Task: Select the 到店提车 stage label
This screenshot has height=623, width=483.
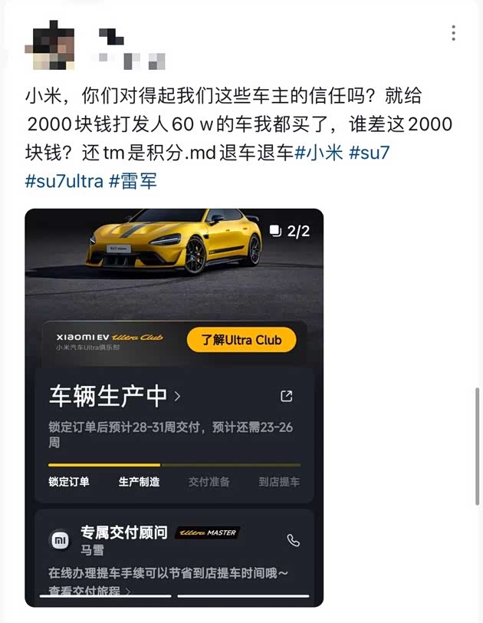Action: point(279,482)
